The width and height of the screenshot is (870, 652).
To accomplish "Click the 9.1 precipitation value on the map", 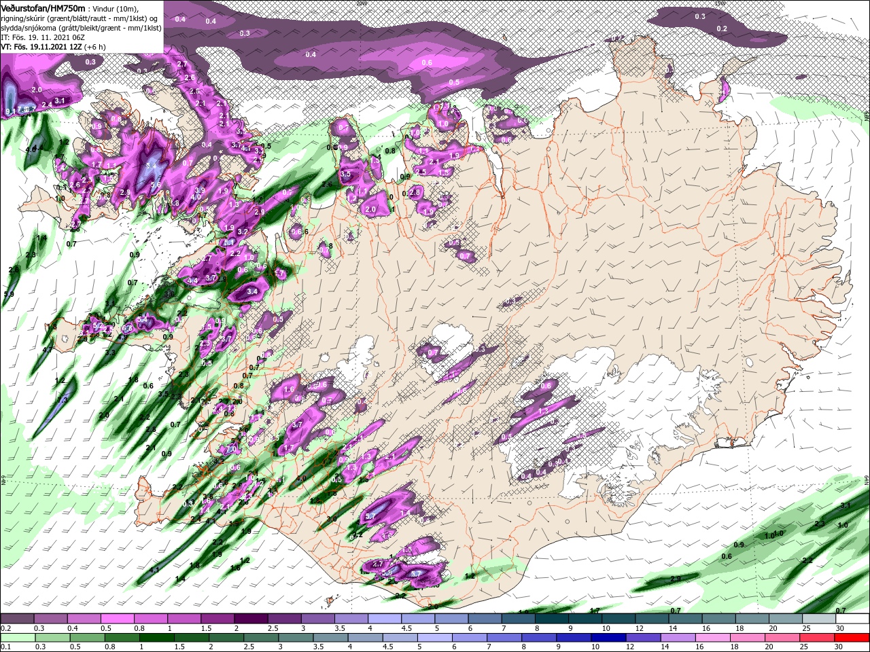I will [10, 111].
